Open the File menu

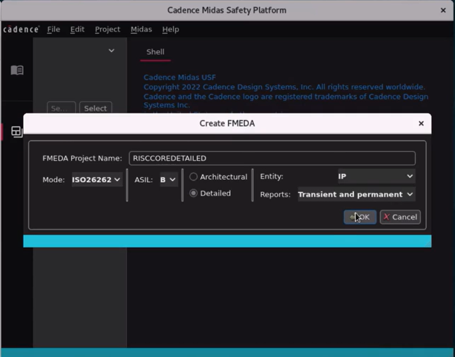click(x=53, y=29)
